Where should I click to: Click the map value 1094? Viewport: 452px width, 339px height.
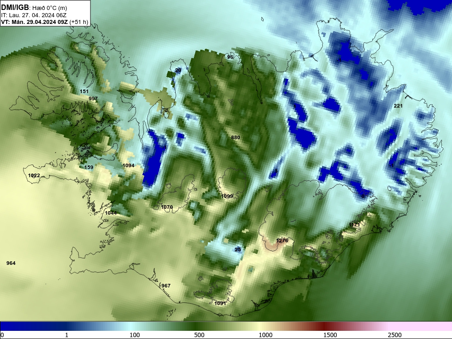coord(128,165)
